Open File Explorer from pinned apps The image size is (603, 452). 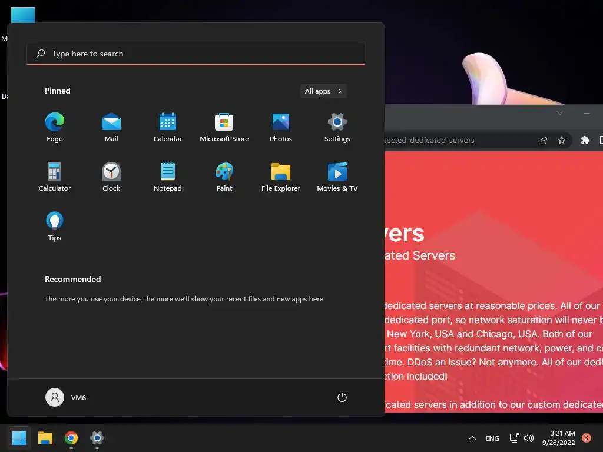[281, 177]
